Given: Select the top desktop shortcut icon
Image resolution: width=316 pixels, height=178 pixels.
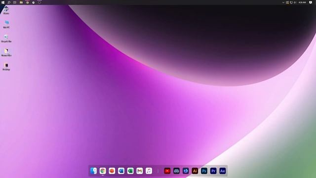Looking at the screenshot, I should click(6, 10).
